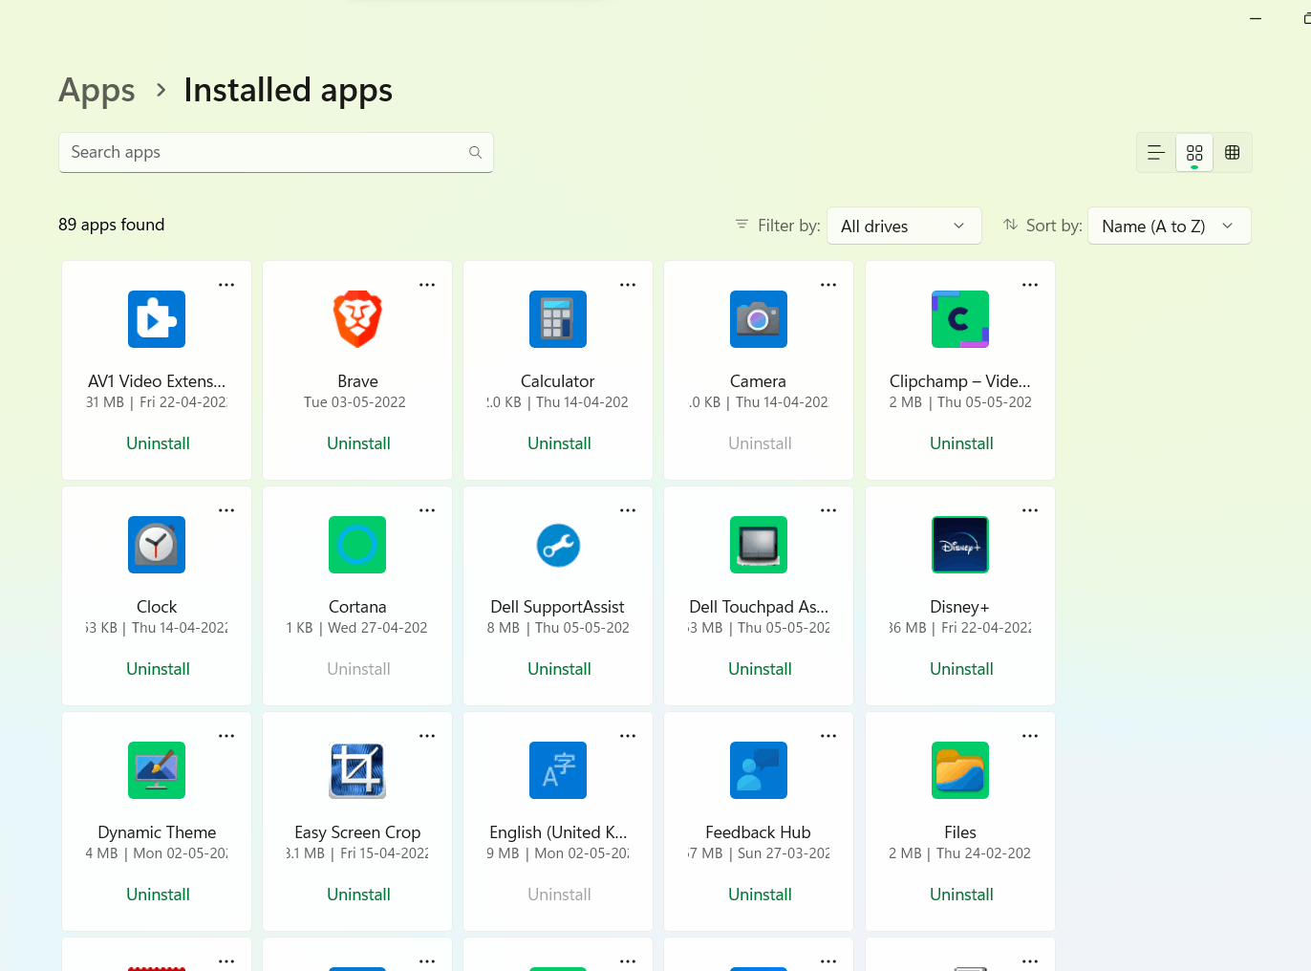Click the English language pack icon
This screenshot has width=1311, height=971.
(x=558, y=770)
